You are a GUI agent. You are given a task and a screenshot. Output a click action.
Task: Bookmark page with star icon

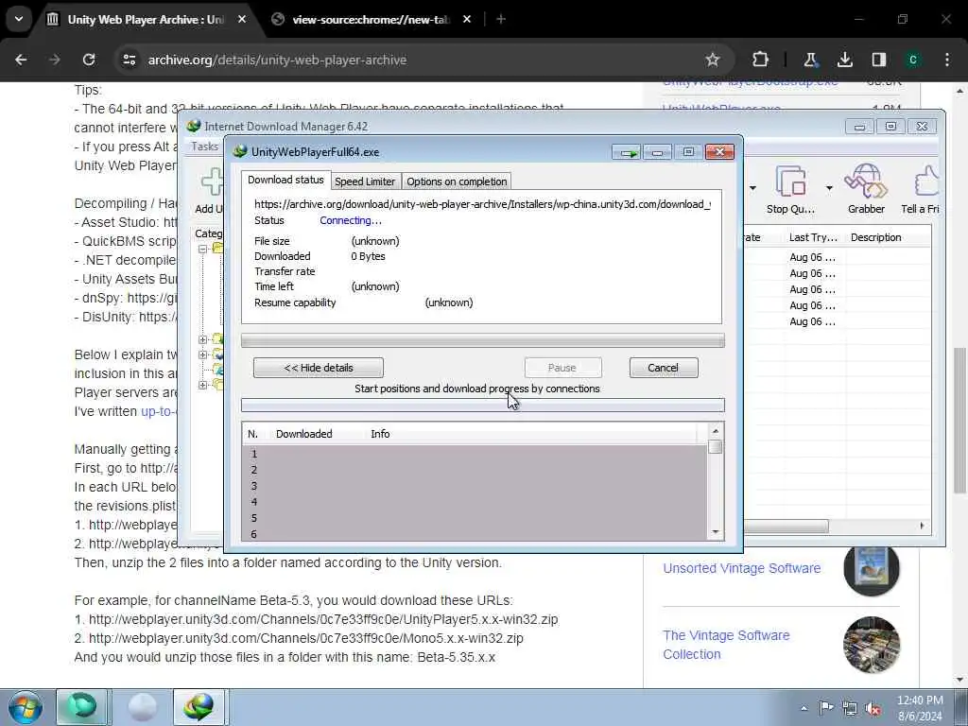coord(713,60)
